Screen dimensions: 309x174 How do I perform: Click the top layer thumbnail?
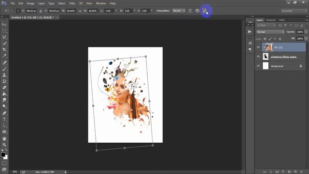click(269, 47)
